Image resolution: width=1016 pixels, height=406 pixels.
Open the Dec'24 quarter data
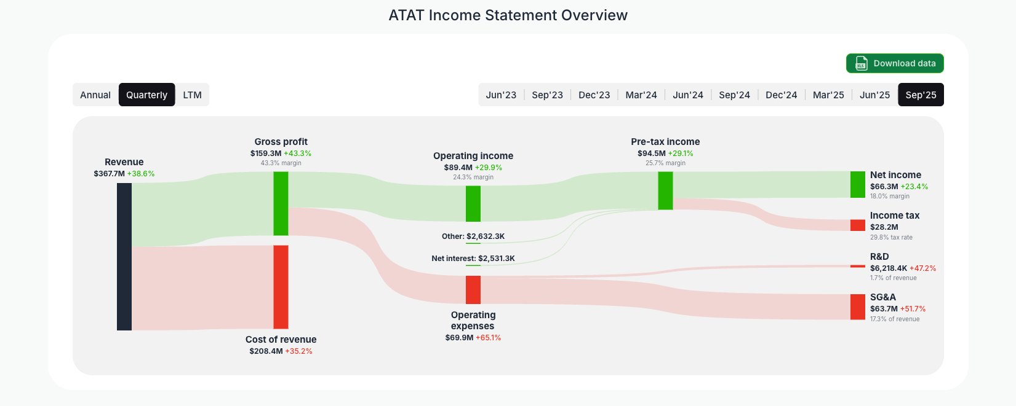[782, 95]
